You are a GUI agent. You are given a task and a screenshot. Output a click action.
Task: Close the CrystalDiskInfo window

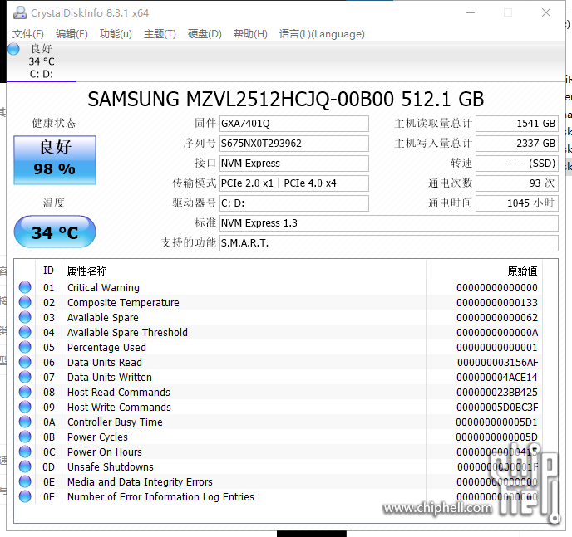(x=546, y=12)
